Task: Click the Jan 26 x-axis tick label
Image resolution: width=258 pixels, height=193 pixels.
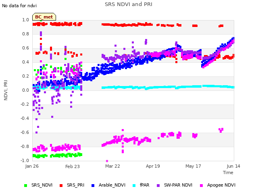Action: 32,166
